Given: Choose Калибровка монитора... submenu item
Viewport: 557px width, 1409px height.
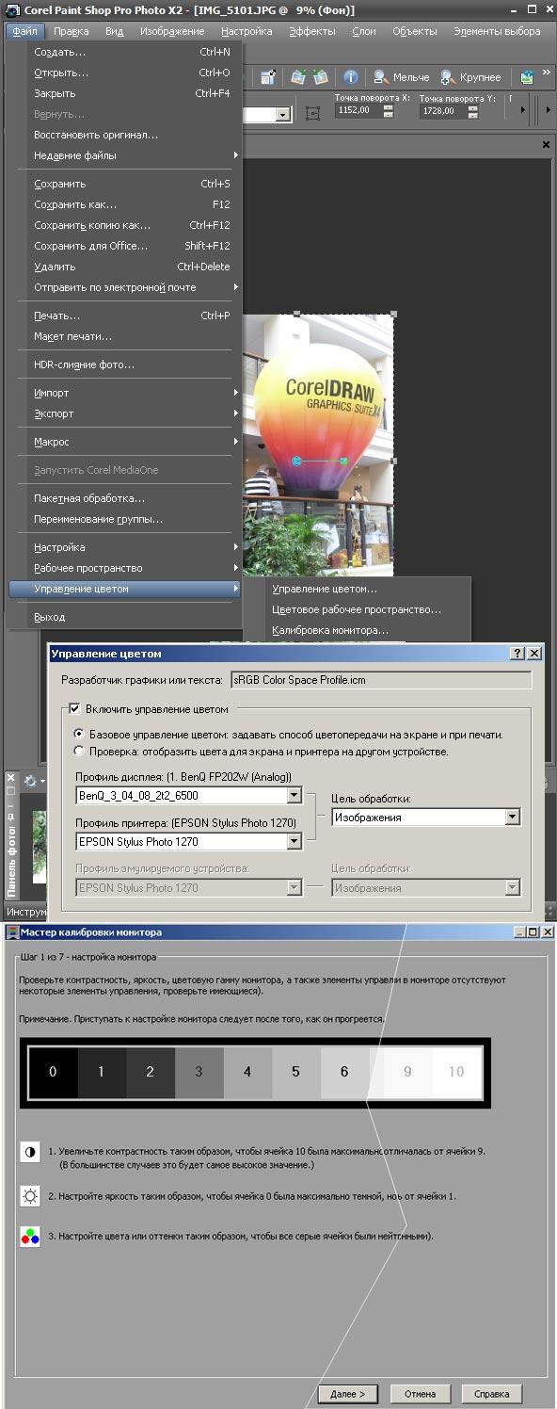Looking at the screenshot, I should (356, 630).
